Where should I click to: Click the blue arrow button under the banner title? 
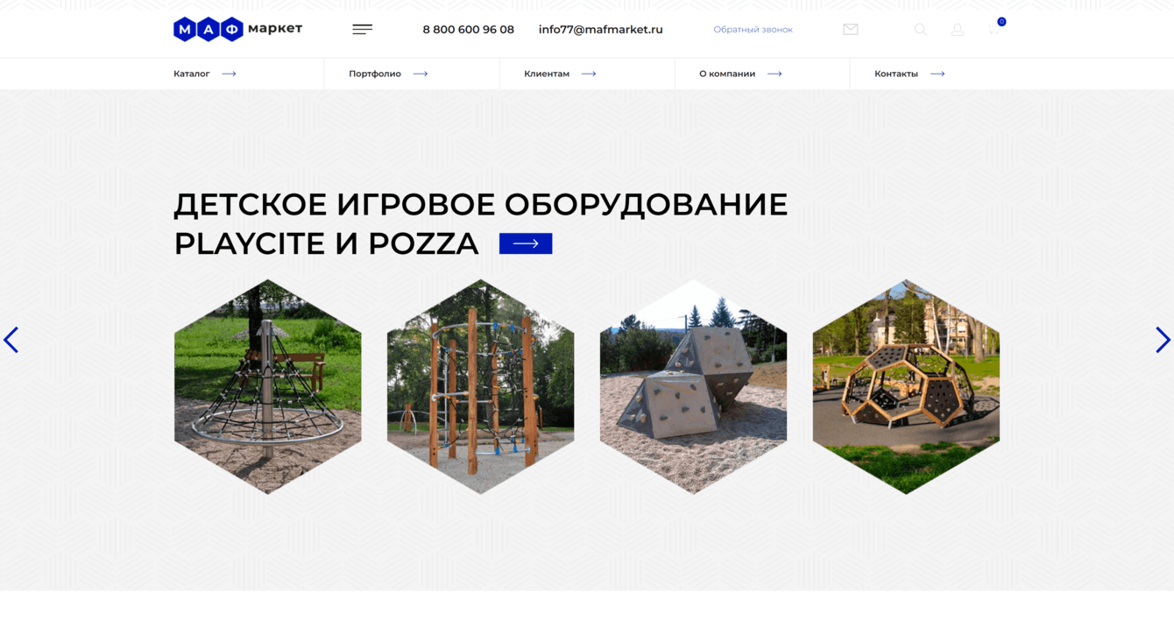coord(525,243)
